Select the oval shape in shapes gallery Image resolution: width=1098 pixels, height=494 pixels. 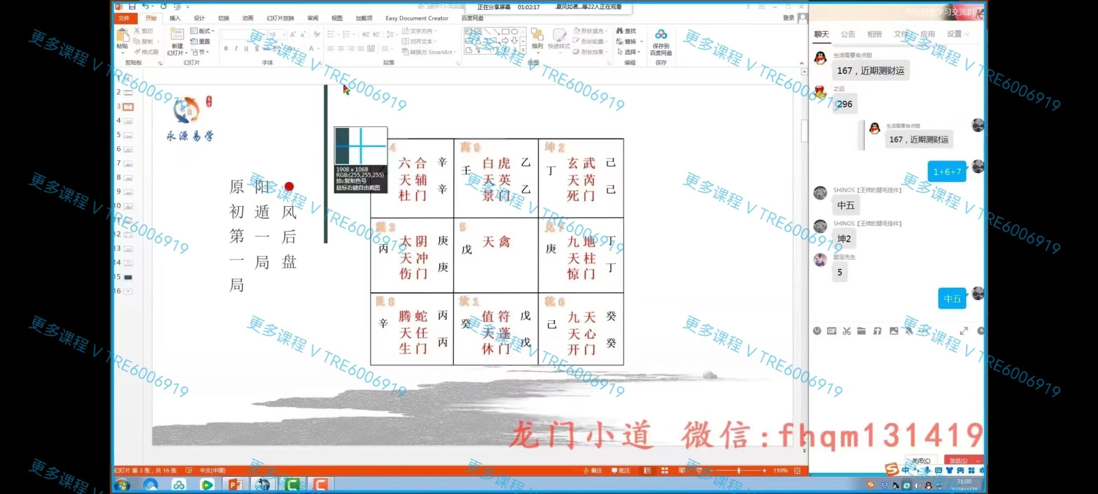[x=514, y=32]
